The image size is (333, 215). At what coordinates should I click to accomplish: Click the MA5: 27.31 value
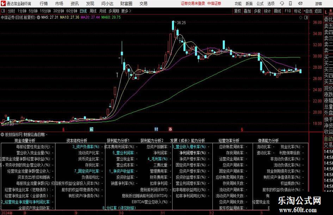pos(50,17)
